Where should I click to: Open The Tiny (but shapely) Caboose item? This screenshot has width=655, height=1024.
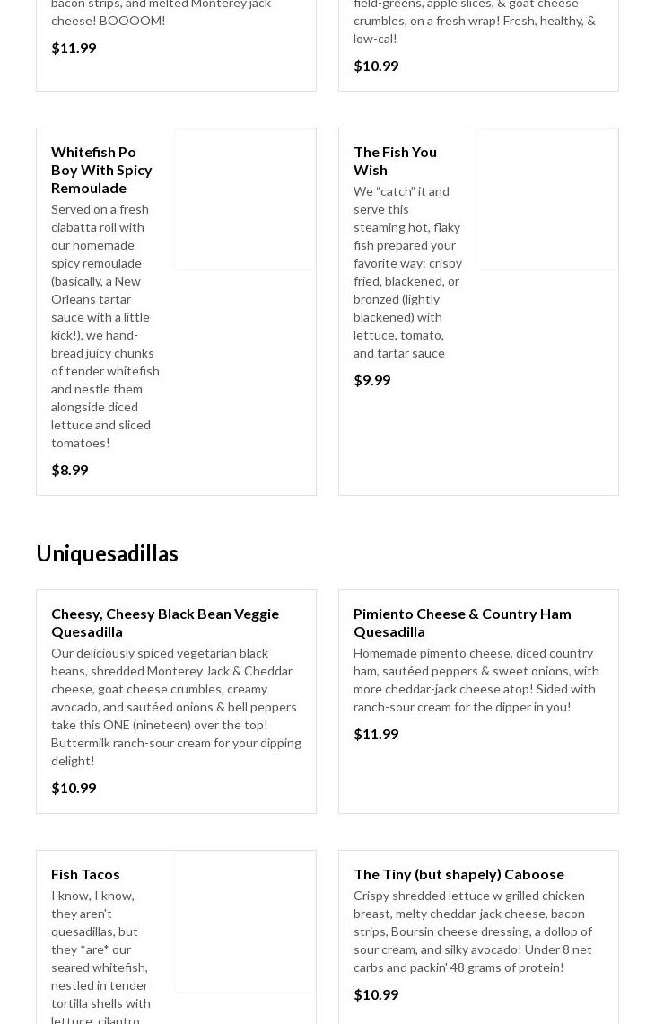point(458,874)
